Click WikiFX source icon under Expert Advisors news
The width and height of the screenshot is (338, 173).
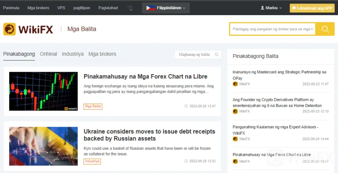tap(235, 139)
